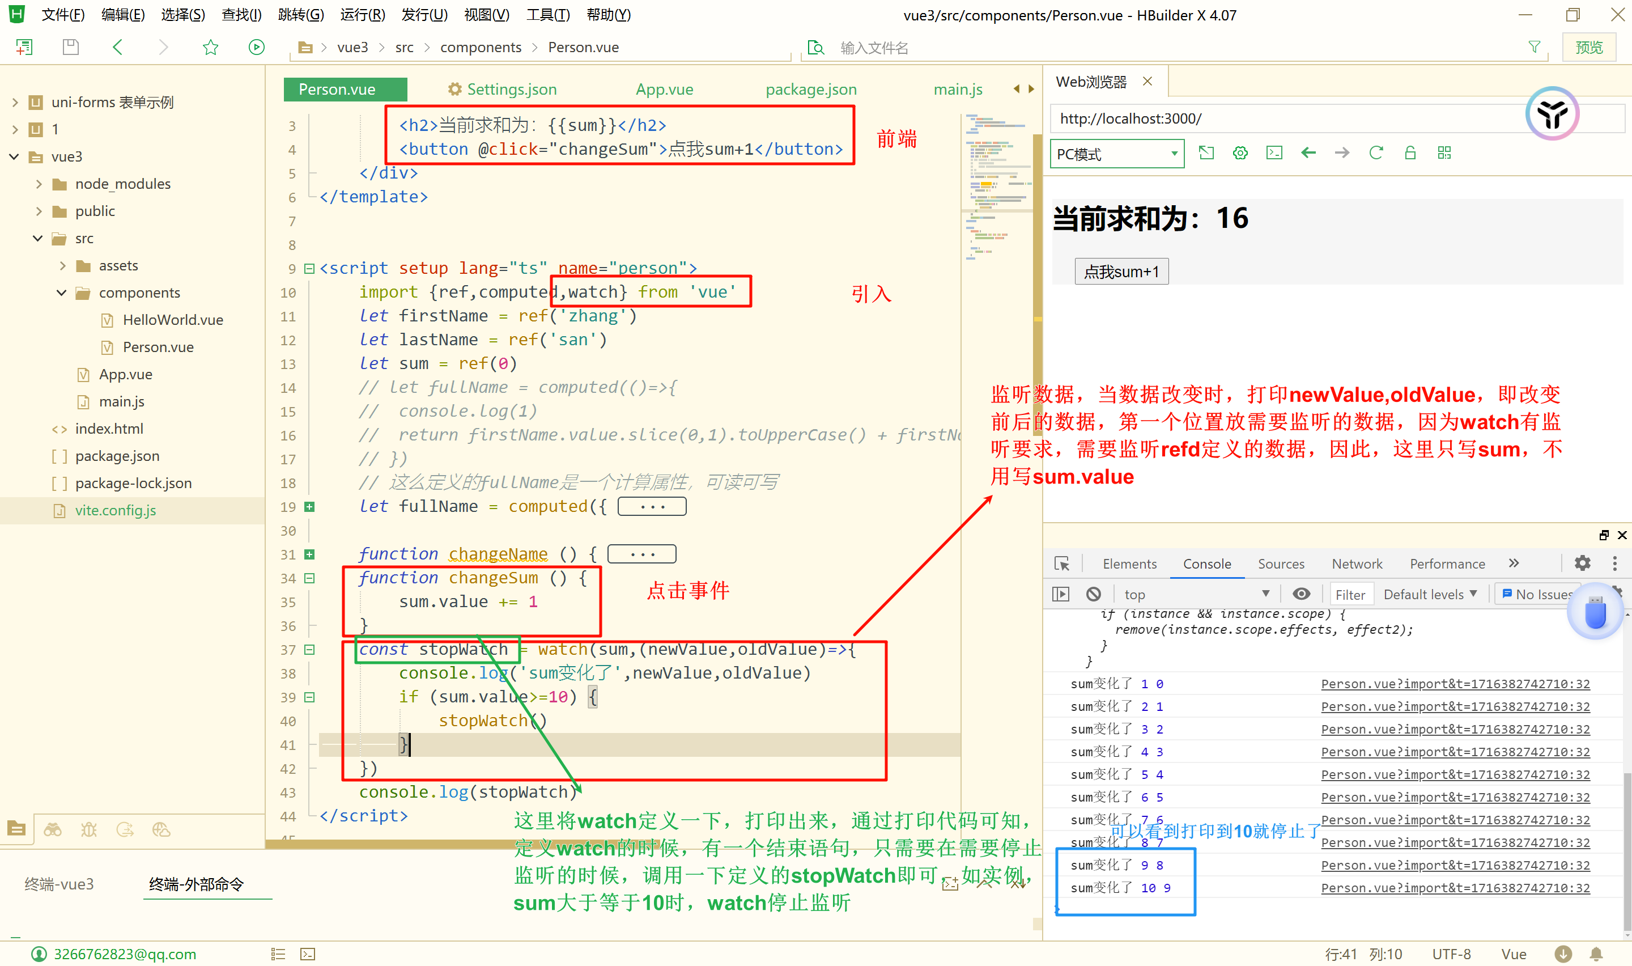Click the save file icon

[70, 47]
